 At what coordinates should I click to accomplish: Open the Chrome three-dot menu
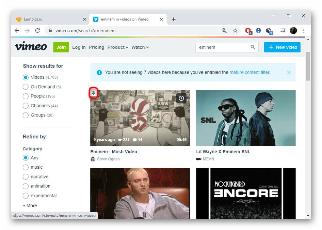pyautogui.click(x=304, y=31)
